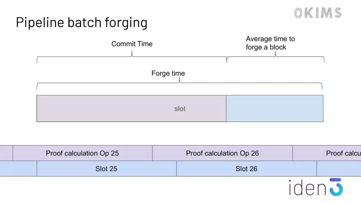This screenshot has width=361, height=203.
Task: Click the iden3 logo
Action: pyautogui.click(x=316, y=187)
